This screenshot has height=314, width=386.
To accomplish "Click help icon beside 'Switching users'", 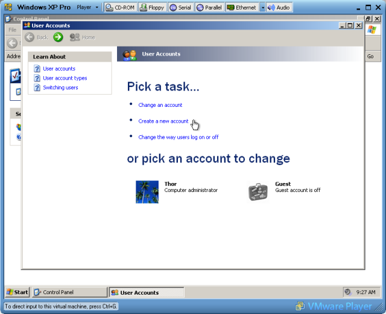I will pos(37,88).
